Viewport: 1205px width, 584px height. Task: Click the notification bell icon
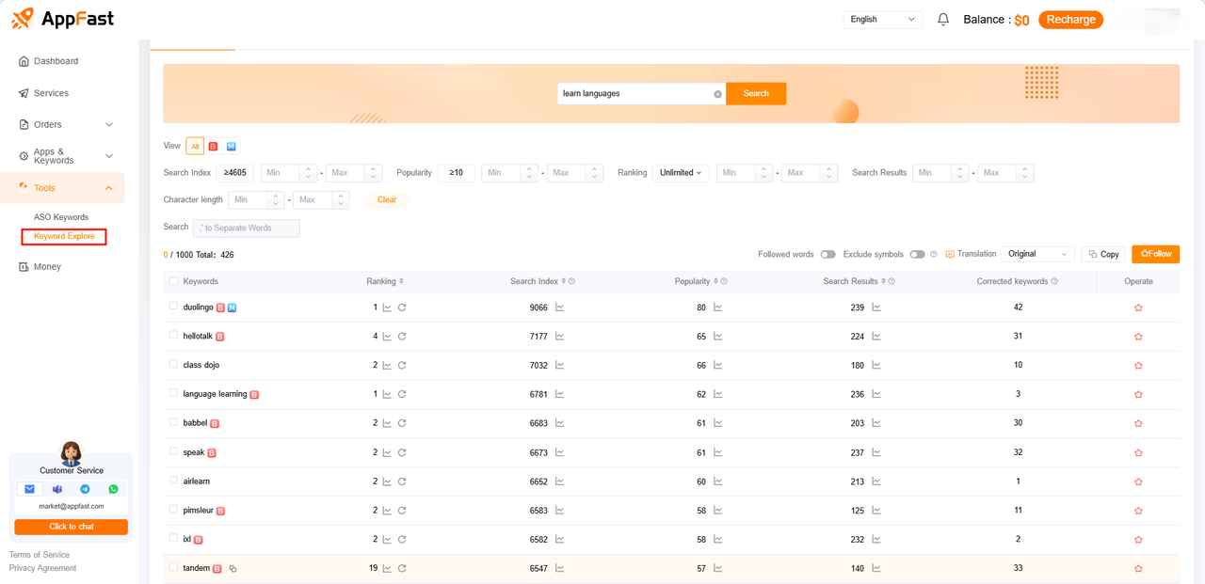pyautogui.click(x=943, y=20)
